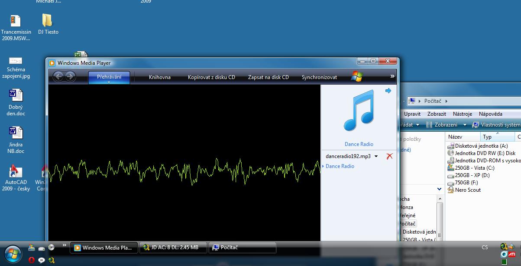Open the DJ Tiesto desktop folder
Viewport: 521px width, 266px height.
pos(48,24)
